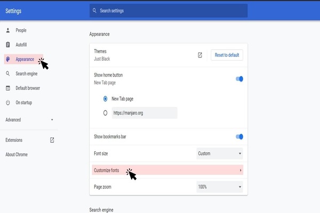Select the New Tab page radio button
The width and height of the screenshot is (320, 213).
106,99
